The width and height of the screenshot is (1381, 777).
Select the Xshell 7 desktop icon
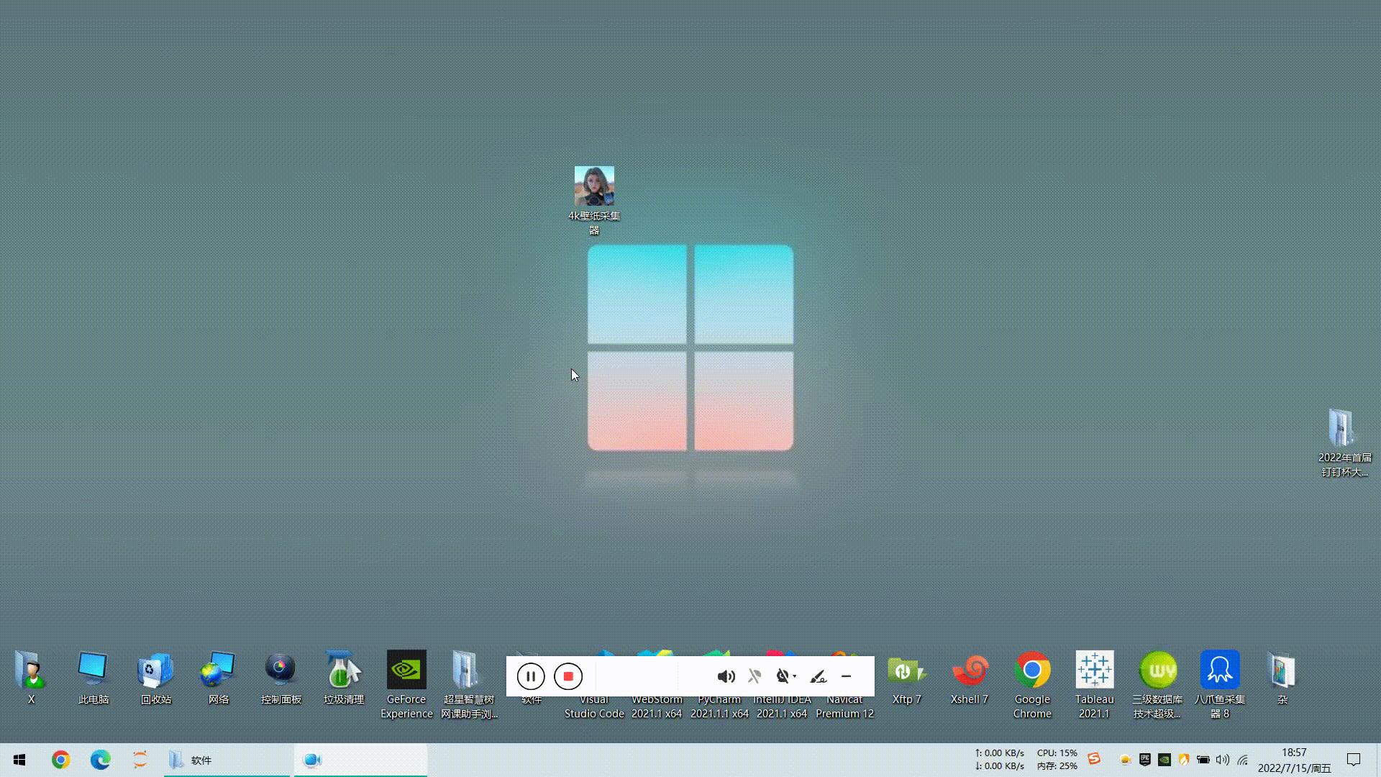(970, 670)
